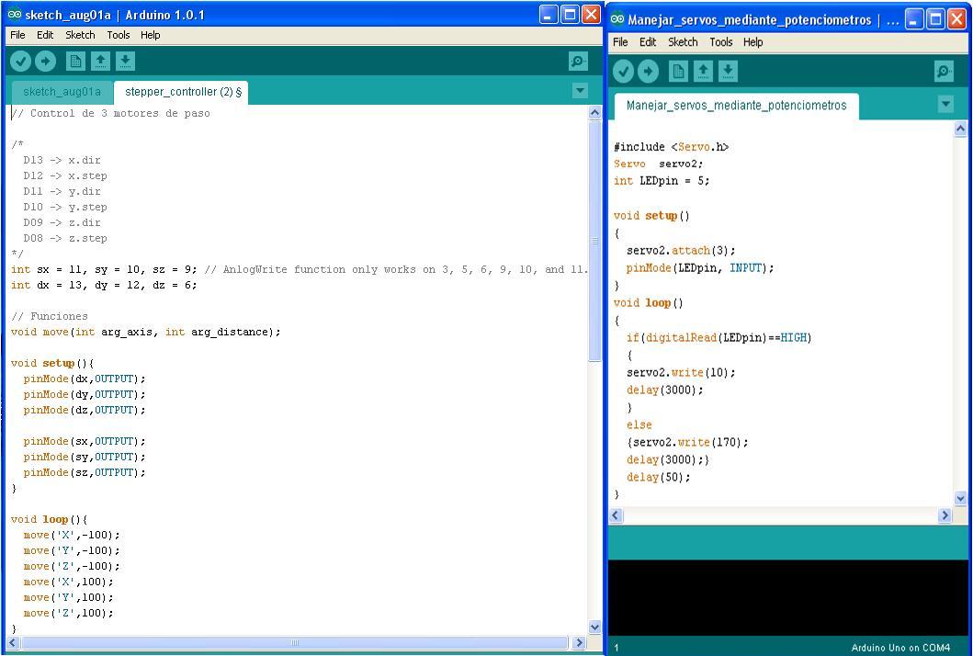Viewport: 973px width, 656px height.
Task: Click scroll down arrow in Manejar_servos editor
Action: click(960, 498)
